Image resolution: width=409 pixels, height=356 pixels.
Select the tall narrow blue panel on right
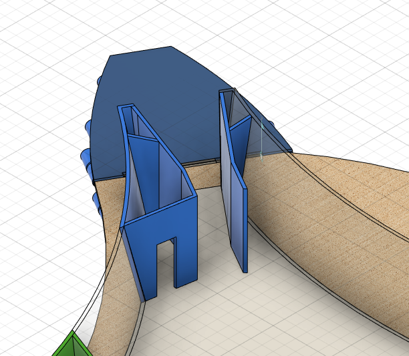(237, 214)
